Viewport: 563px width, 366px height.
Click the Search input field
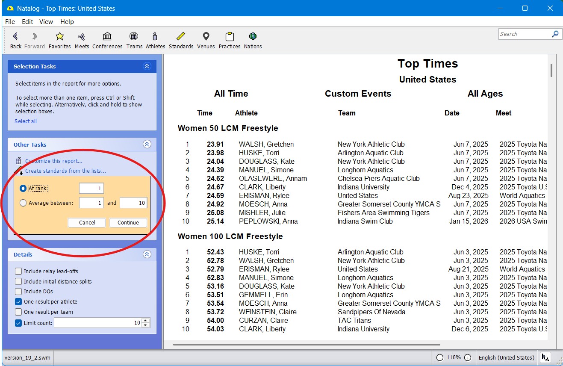(525, 34)
